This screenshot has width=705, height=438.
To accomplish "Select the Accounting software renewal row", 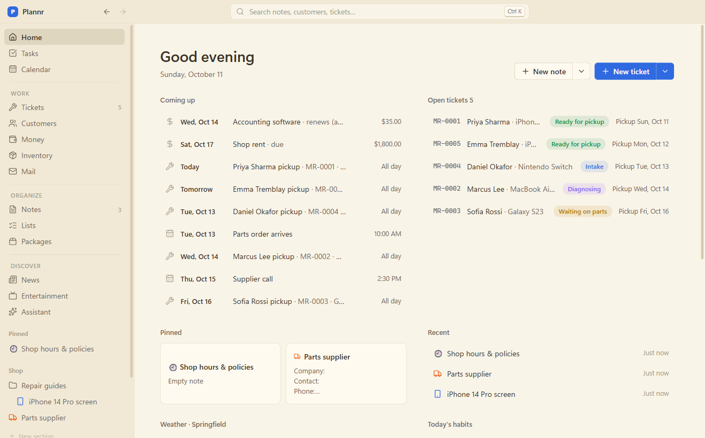I will pyautogui.click(x=284, y=122).
